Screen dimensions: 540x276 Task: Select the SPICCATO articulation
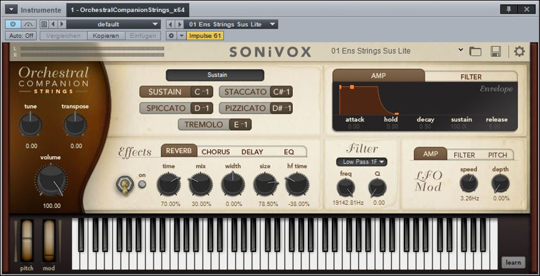coord(166,108)
